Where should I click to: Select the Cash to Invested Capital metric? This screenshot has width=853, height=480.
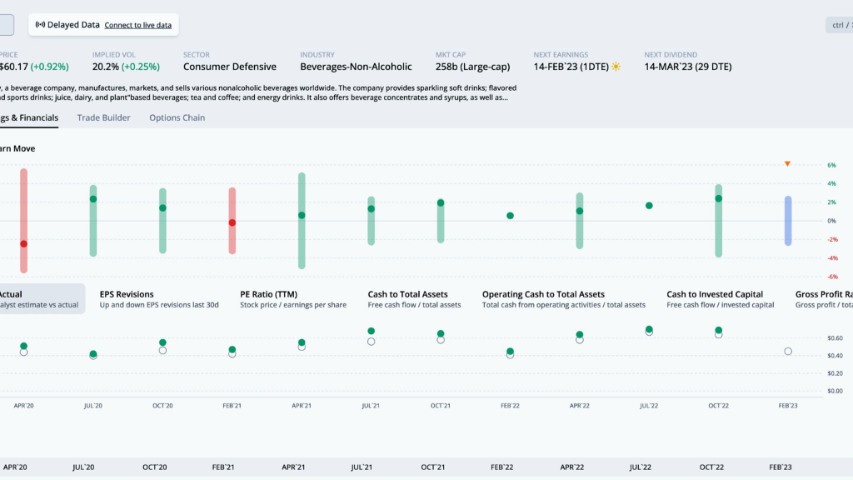[x=721, y=299]
